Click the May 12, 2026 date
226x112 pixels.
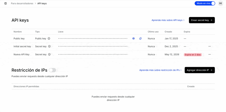point(172,54)
